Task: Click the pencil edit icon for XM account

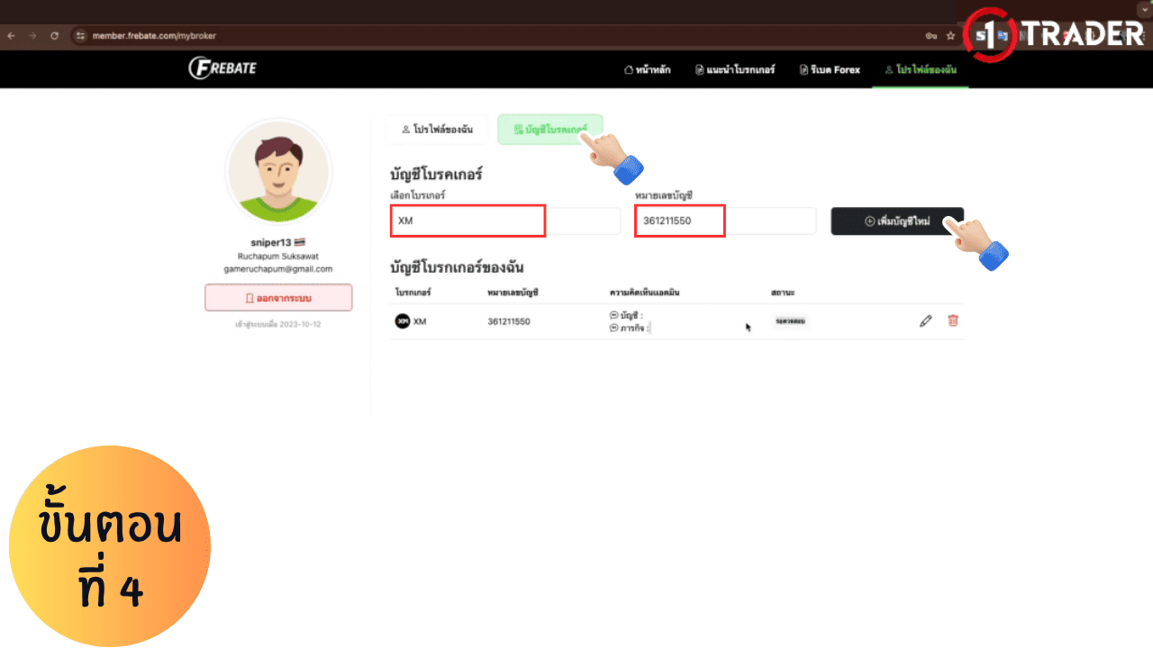Action: pyautogui.click(x=925, y=320)
